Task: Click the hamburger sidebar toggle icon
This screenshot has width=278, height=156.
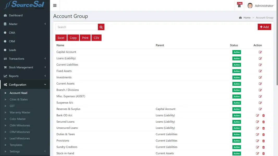Action: click(55, 5)
